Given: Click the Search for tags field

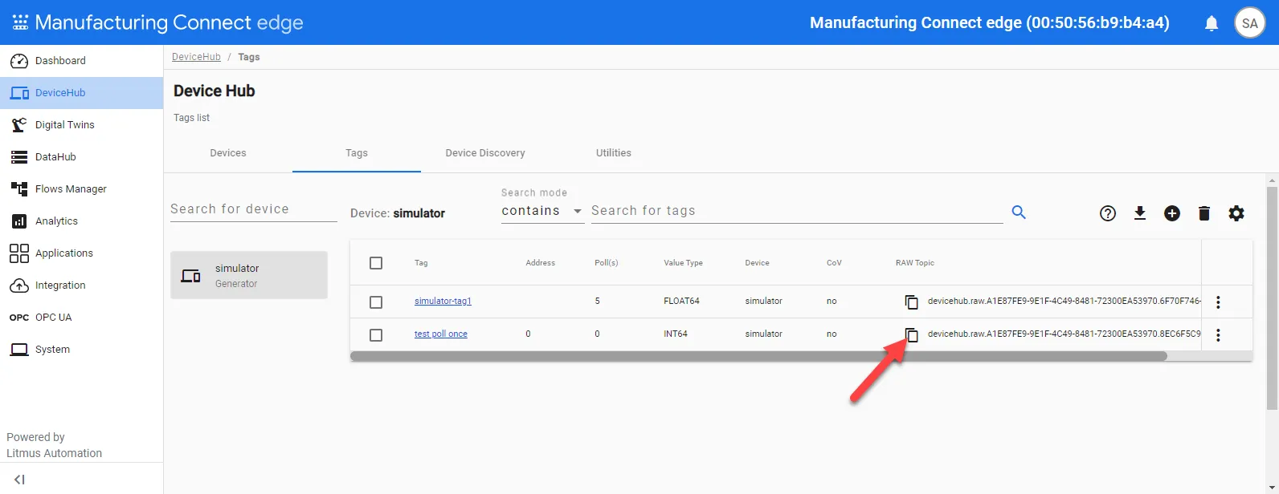Looking at the screenshot, I should coord(797,211).
